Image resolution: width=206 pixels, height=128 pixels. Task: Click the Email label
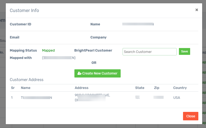(x=14, y=37)
